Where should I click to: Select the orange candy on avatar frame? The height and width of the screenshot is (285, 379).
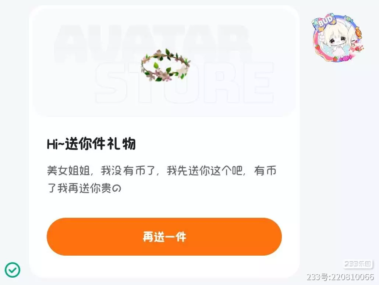click(x=358, y=33)
